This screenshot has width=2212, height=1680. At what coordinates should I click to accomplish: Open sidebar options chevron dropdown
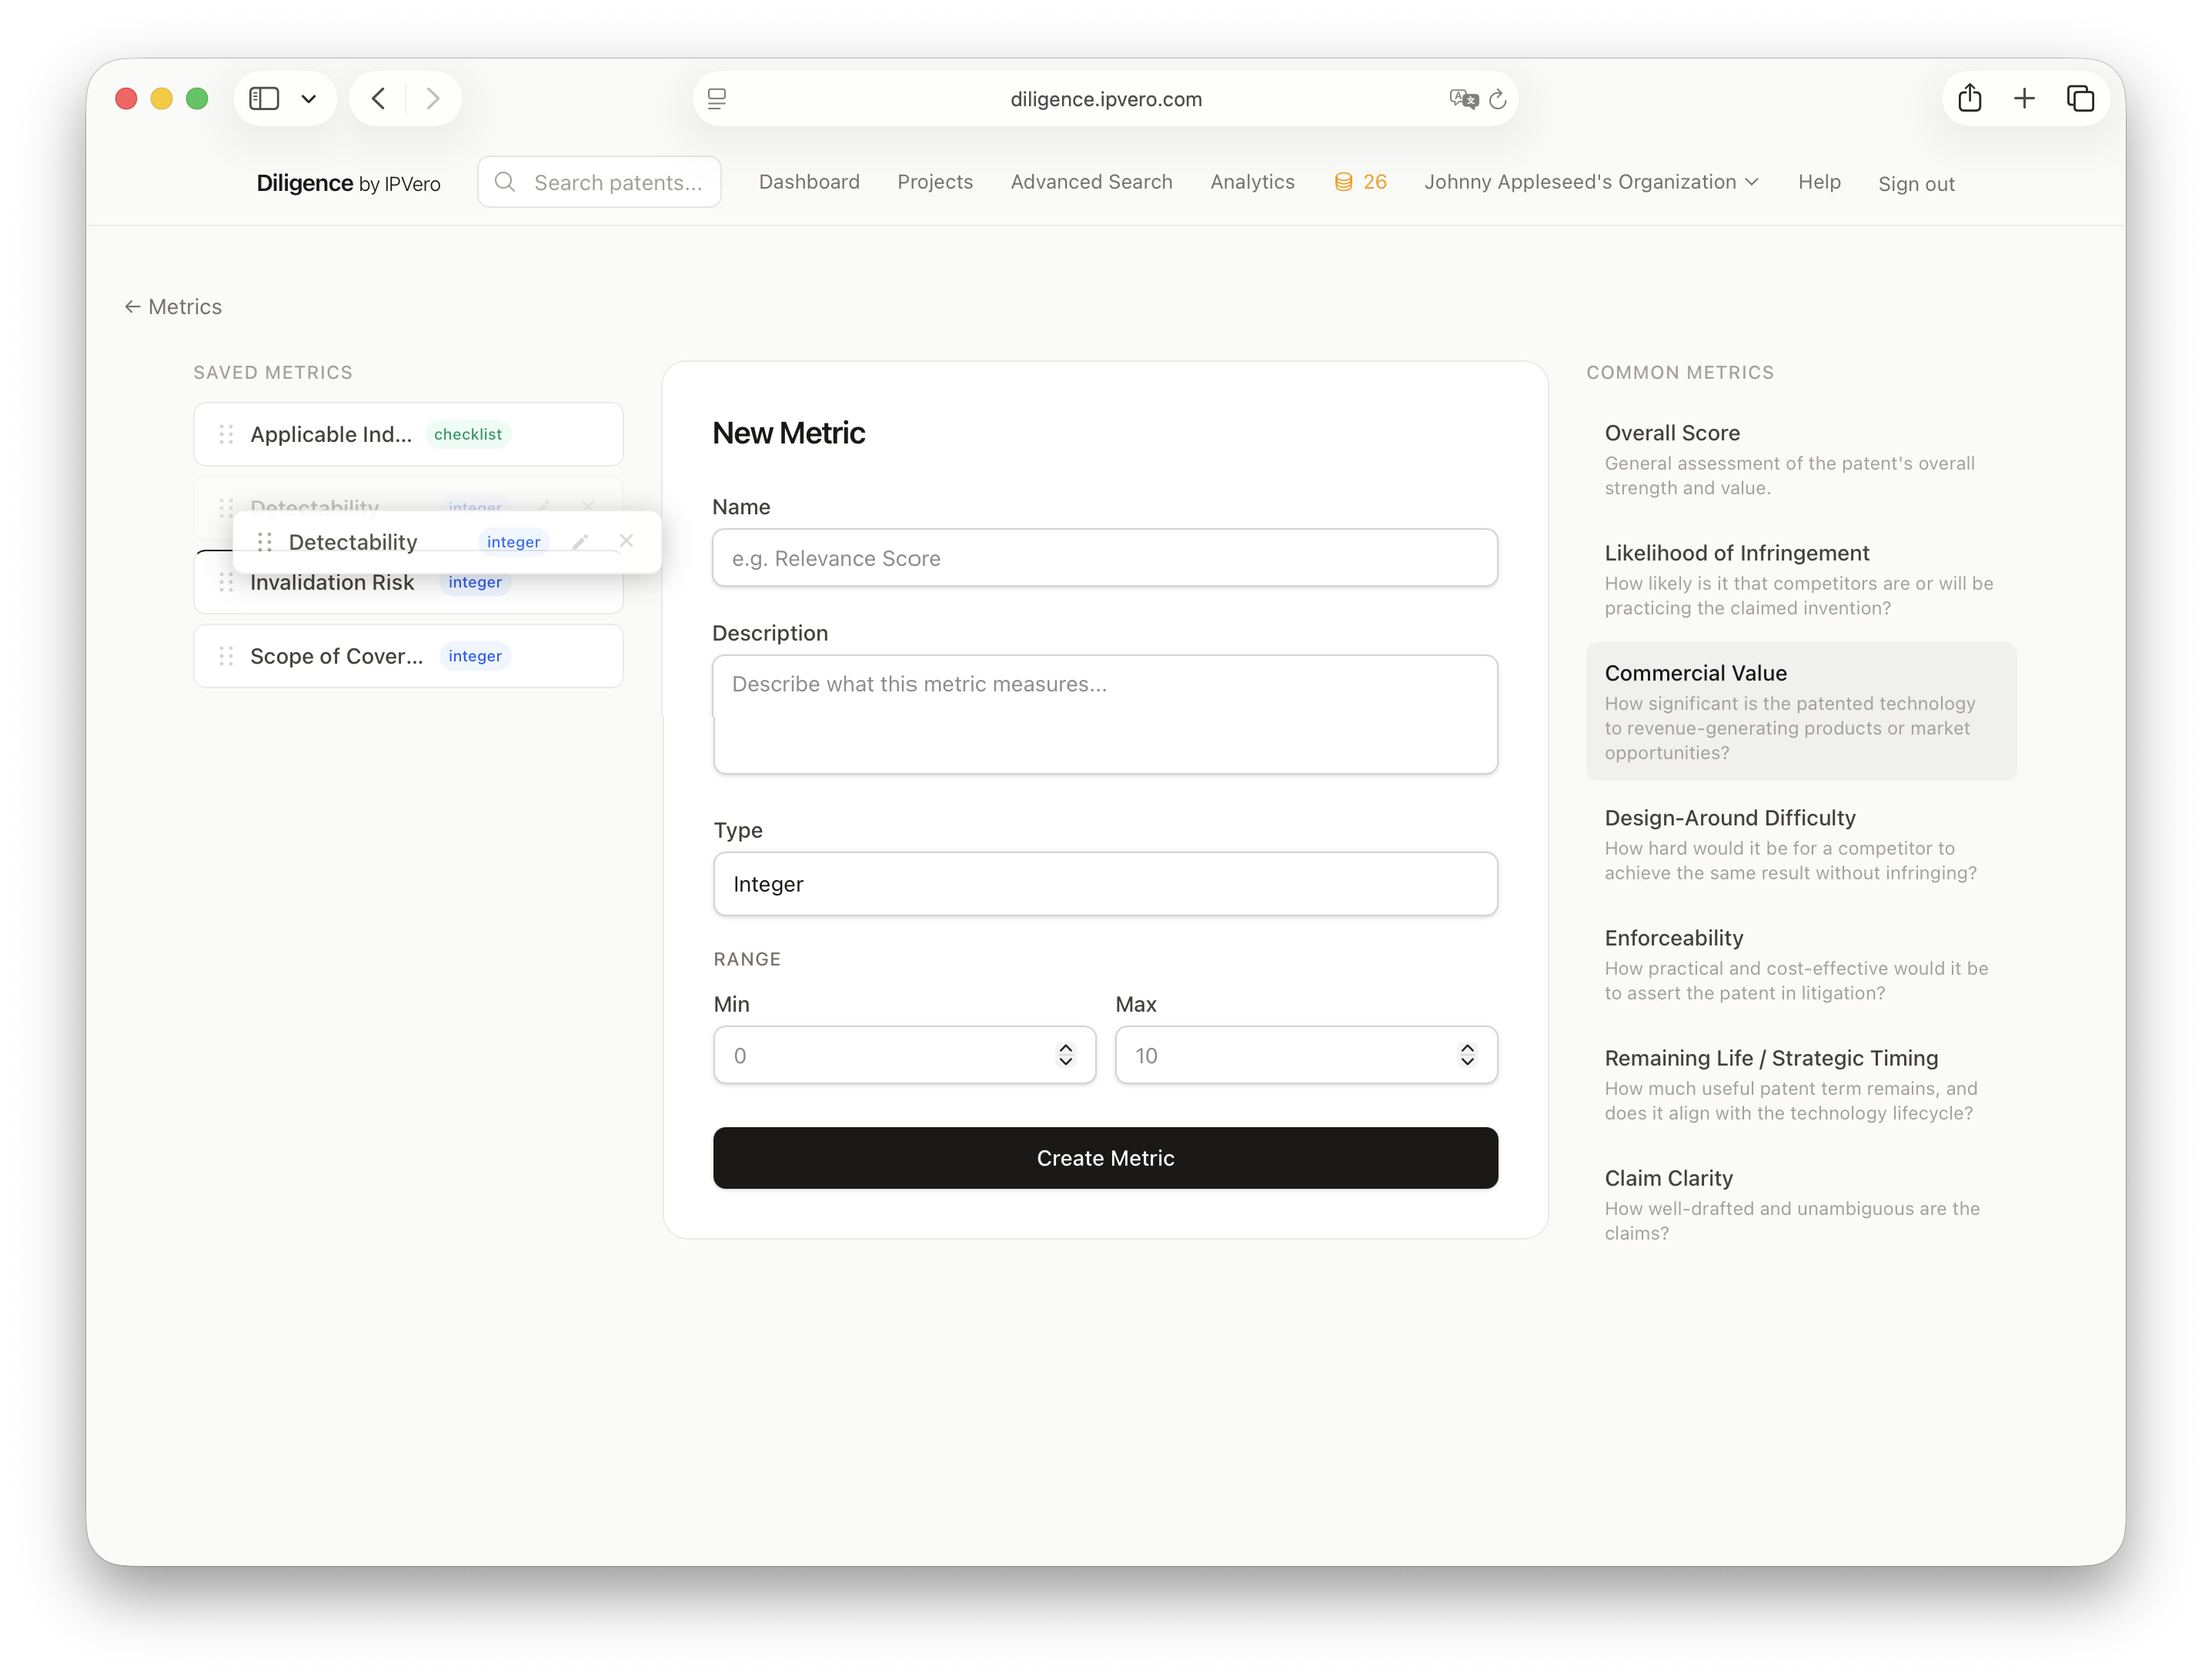click(x=309, y=98)
